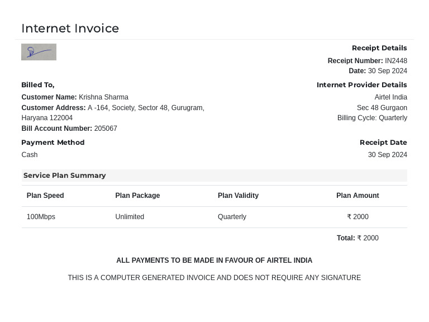This screenshot has height=322, width=429.
Task: Click the signature logo image
Action: pos(39,52)
